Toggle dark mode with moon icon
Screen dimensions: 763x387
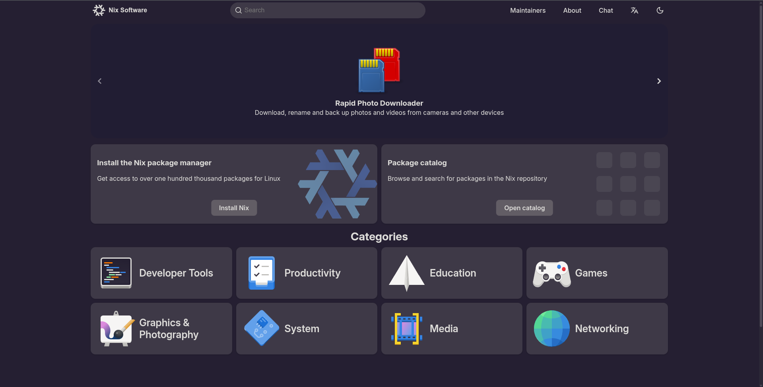click(660, 10)
